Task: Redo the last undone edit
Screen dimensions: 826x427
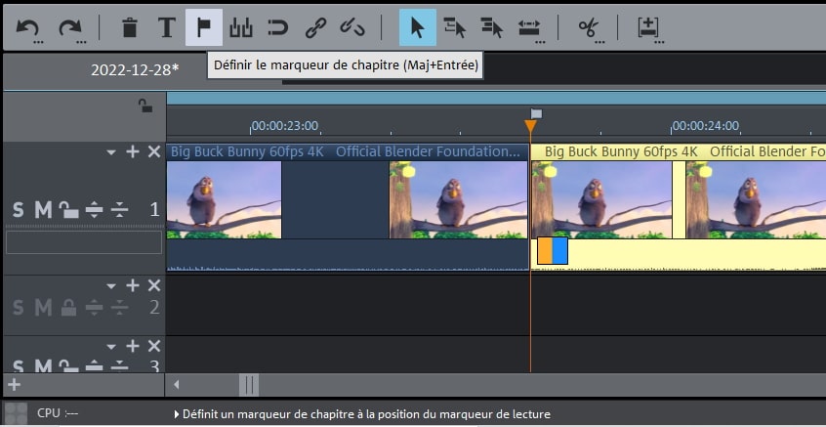Action: click(70, 28)
